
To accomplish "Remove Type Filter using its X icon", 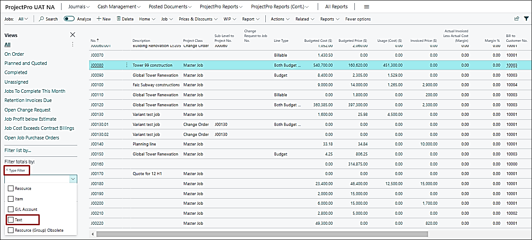I will coord(7,170).
